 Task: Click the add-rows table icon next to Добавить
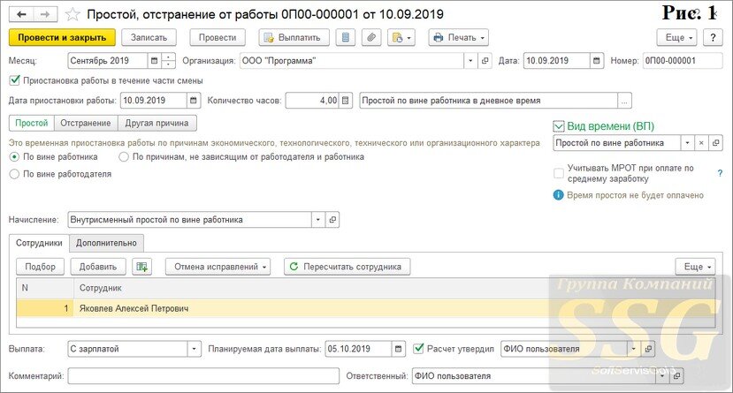point(141,267)
